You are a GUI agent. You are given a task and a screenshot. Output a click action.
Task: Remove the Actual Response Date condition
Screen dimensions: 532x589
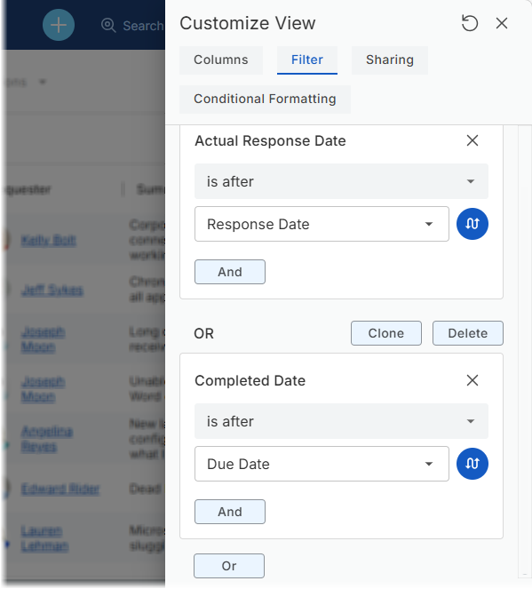[472, 141]
